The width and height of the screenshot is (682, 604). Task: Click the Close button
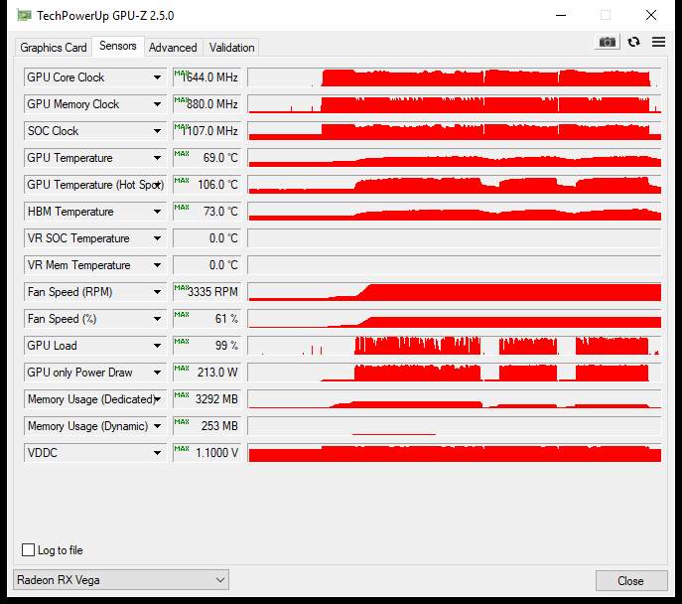pyautogui.click(x=631, y=581)
